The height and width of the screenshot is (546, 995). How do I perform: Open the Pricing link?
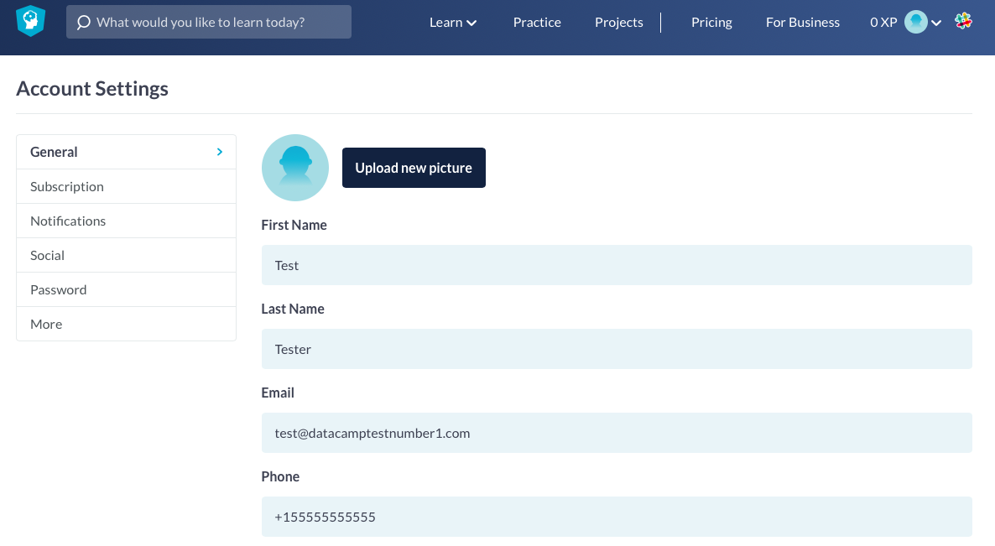[711, 23]
